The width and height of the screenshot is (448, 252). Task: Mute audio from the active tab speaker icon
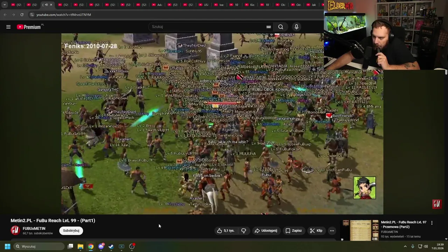point(47,5)
